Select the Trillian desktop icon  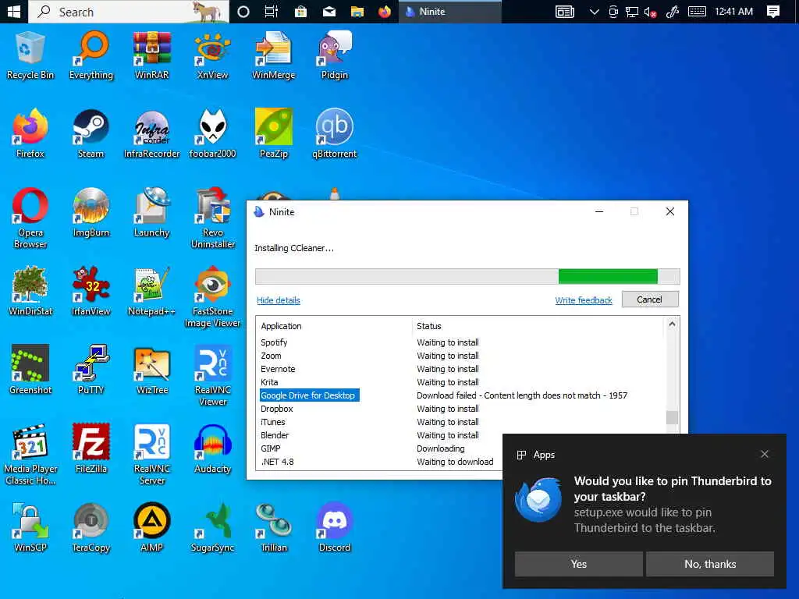tap(274, 528)
